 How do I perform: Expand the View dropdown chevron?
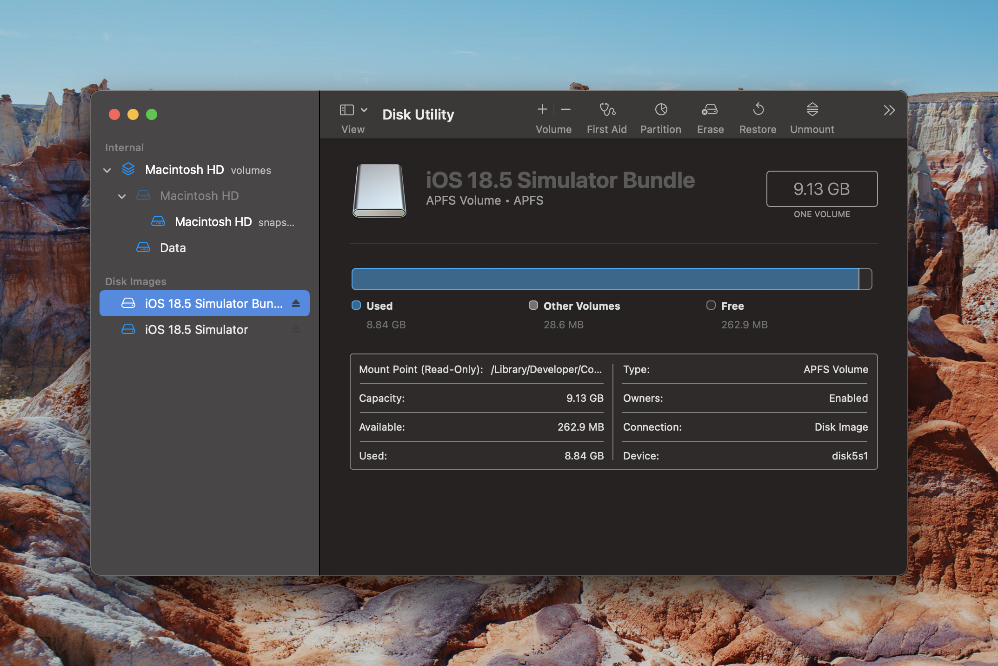point(364,110)
